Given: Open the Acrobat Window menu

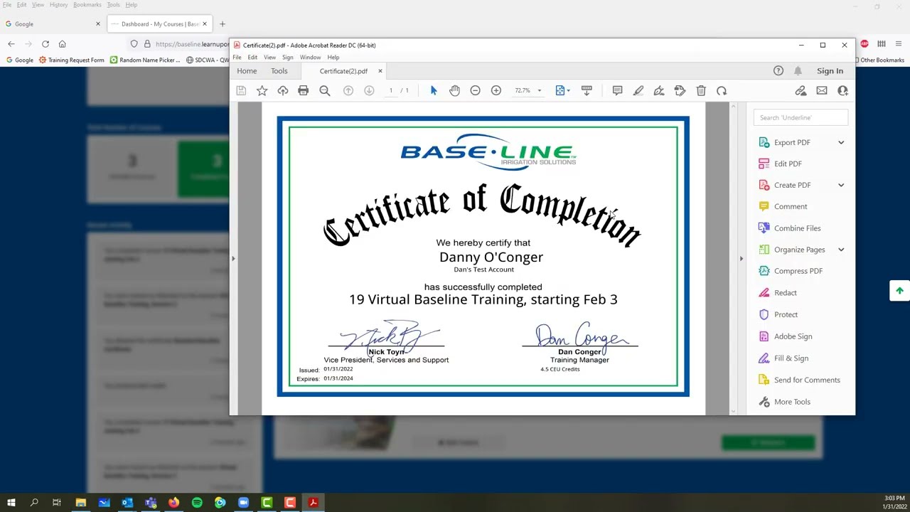Looking at the screenshot, I should (310, 58).
